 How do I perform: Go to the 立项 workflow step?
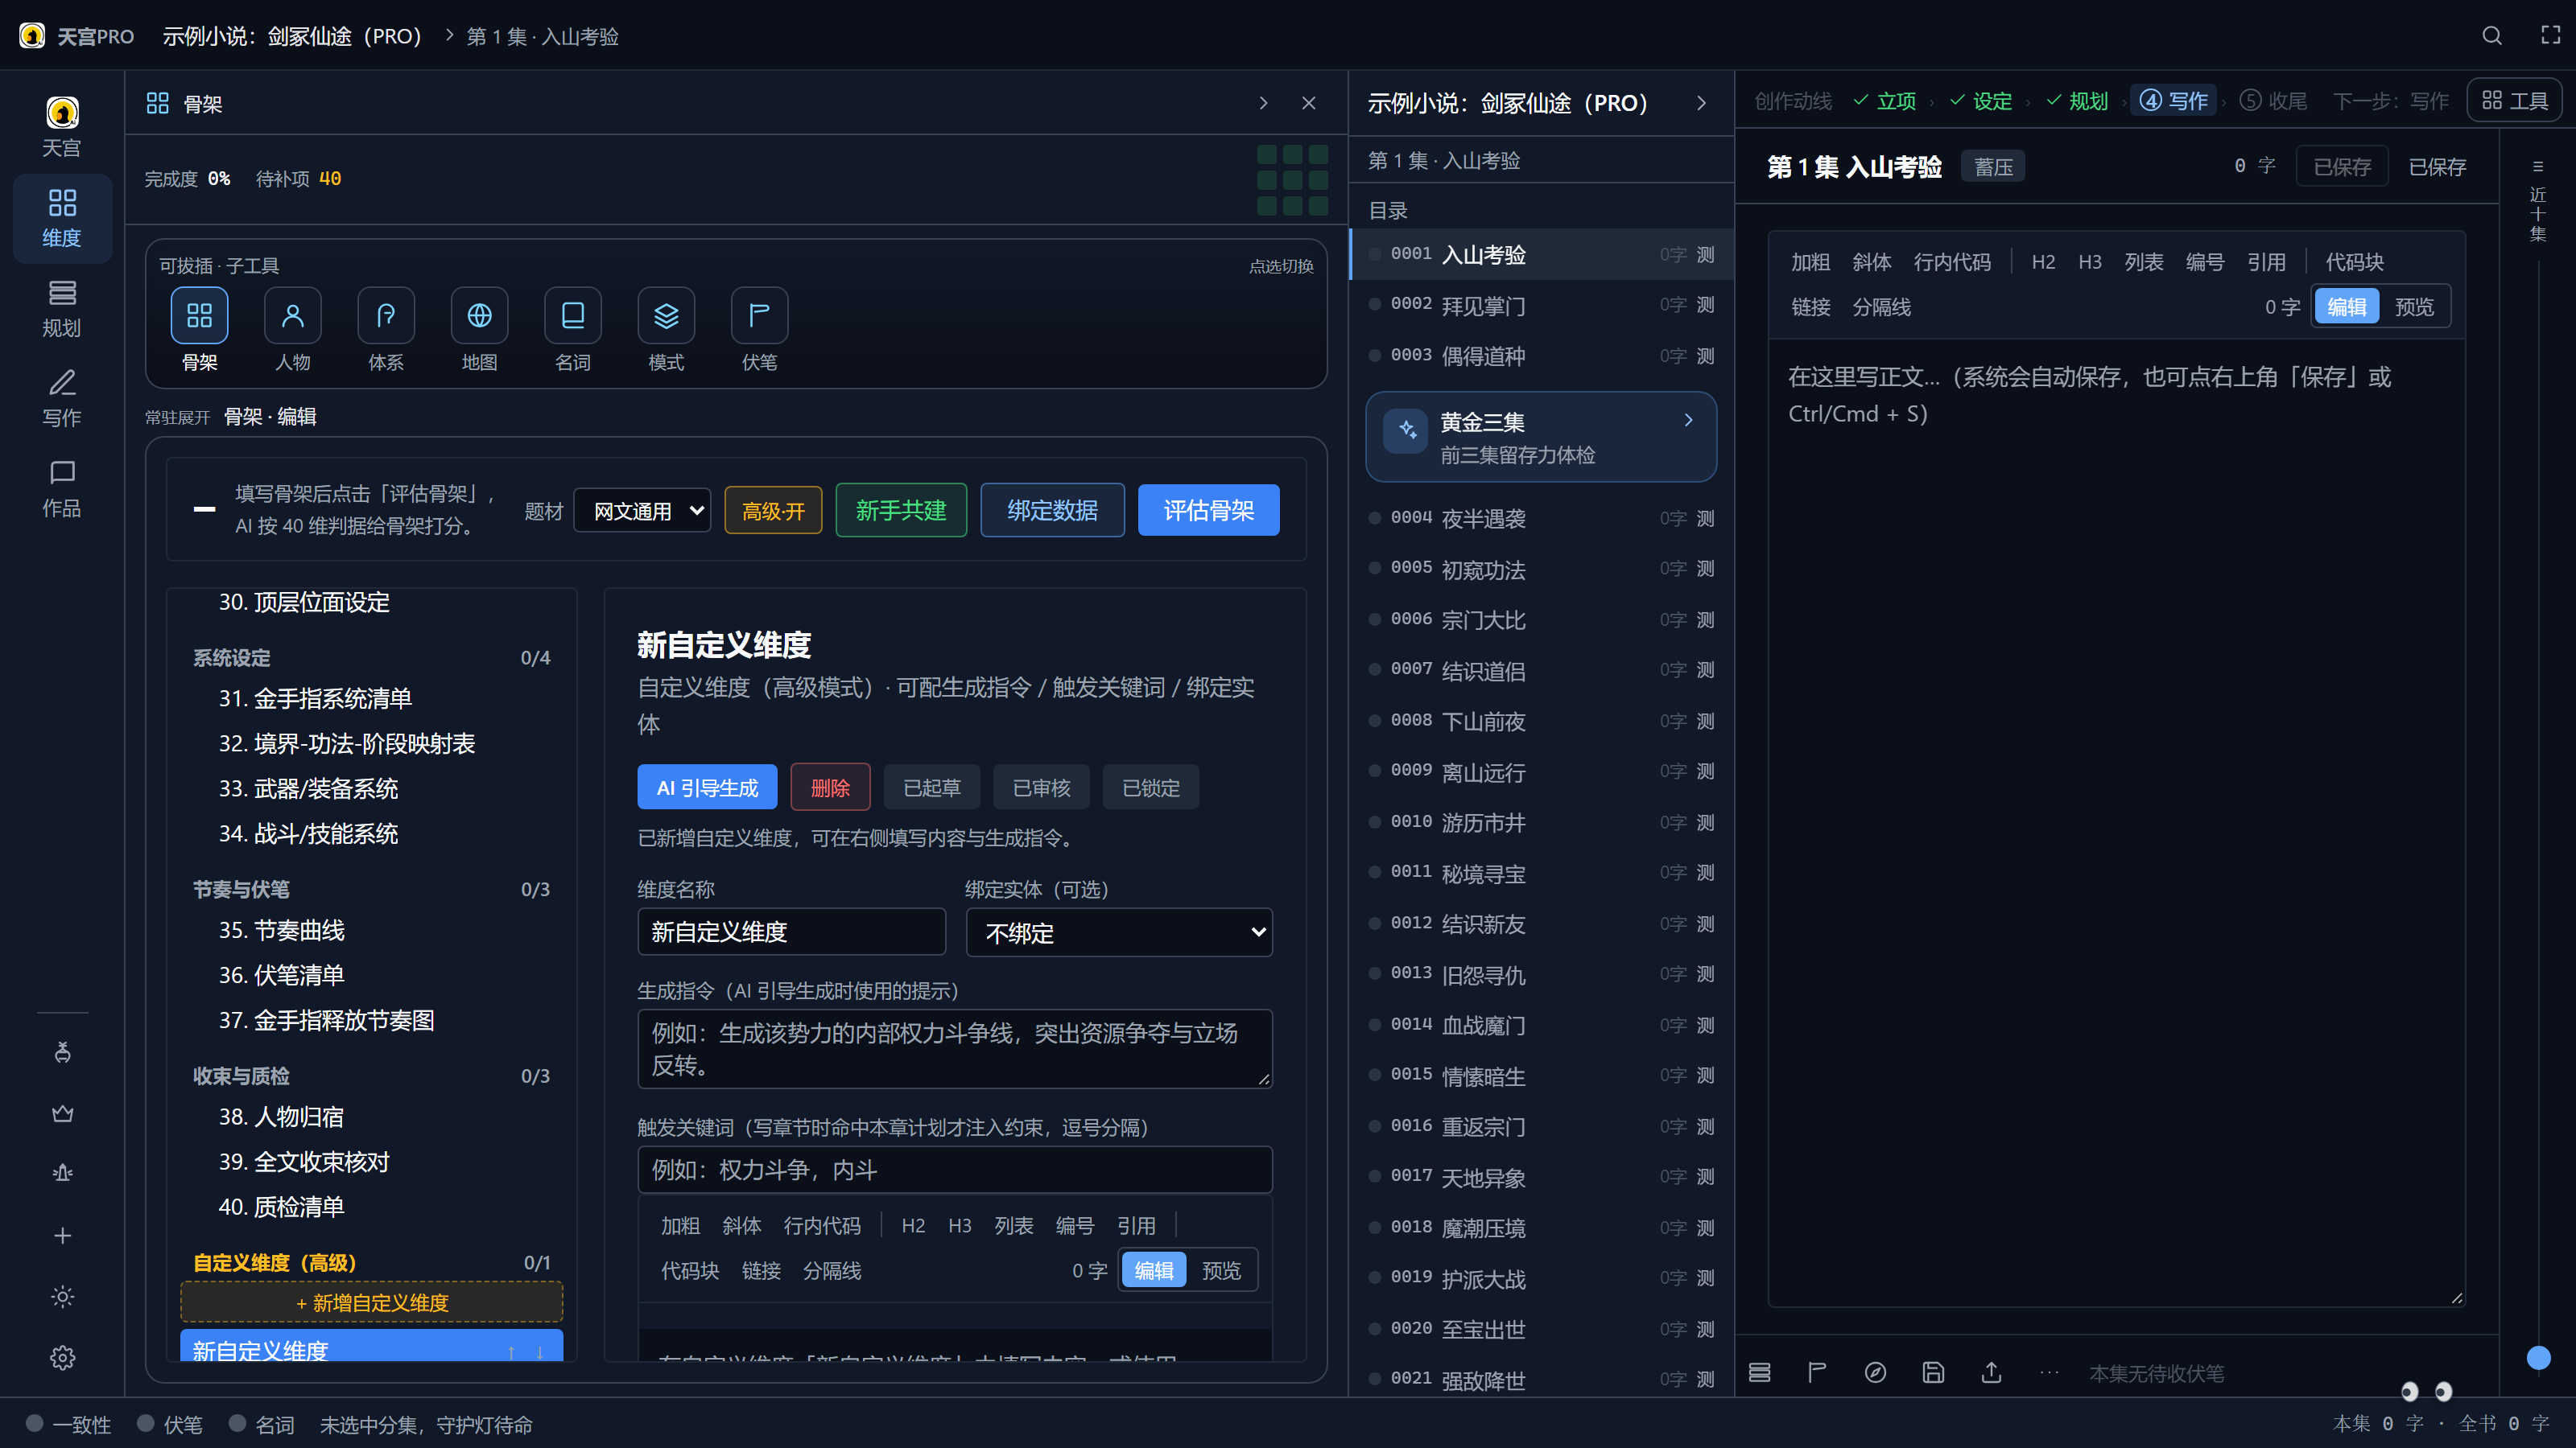pos(1885,101)
